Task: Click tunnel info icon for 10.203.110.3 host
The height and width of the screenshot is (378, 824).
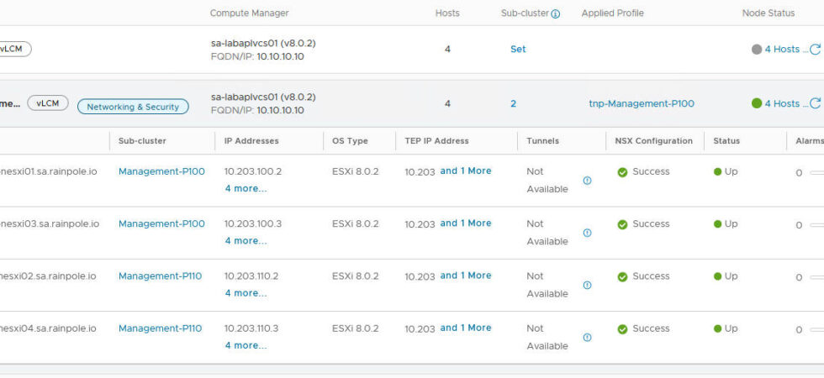Action: pyautogui.click(x=587, y=337)
